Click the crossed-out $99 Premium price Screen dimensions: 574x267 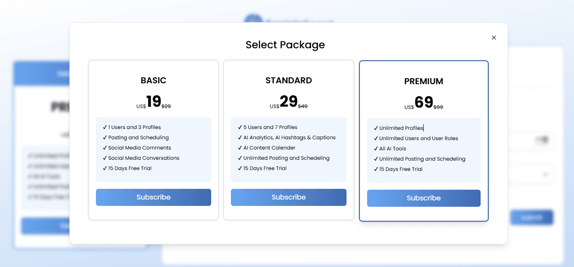click(438, 107)
